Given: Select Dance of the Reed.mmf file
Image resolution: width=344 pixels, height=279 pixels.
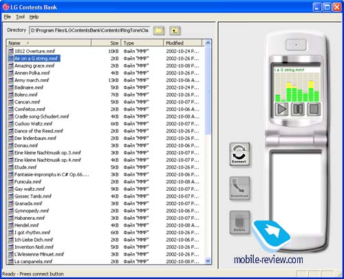Looking at the screenshot, I should point(39,131).
